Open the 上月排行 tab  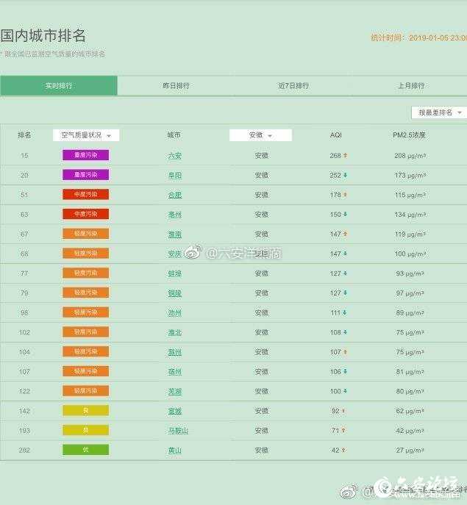pyautogui.click(x=411, y=86)
